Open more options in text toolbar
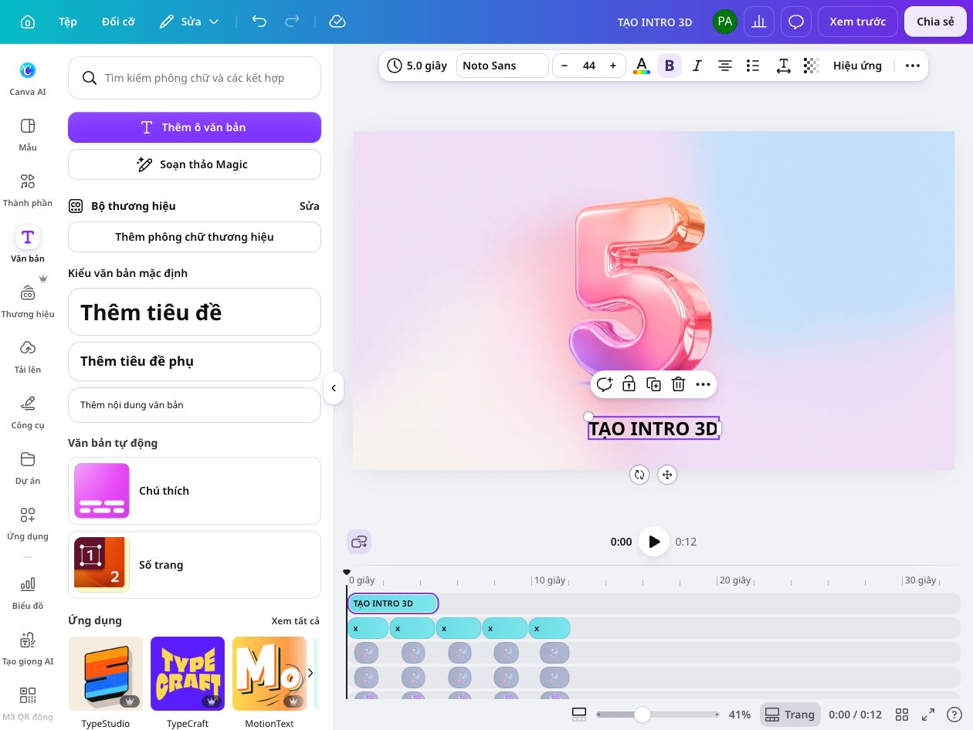 click(x=913, y=66)
